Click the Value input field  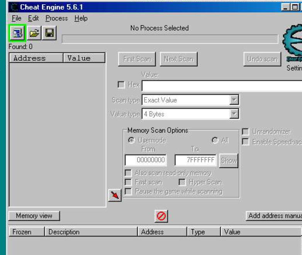point(222,86)
